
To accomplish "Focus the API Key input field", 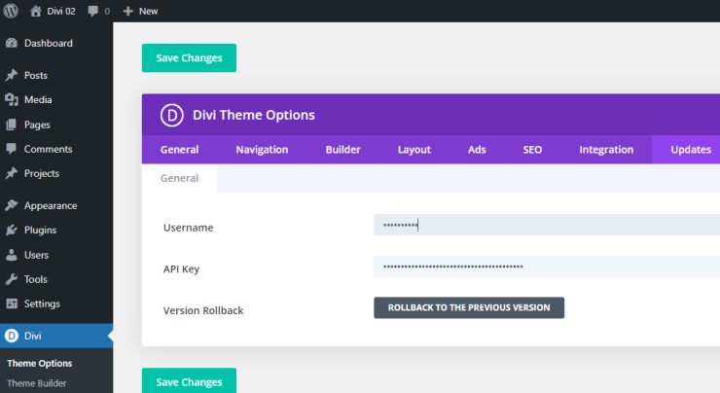I will click(547, 267).
